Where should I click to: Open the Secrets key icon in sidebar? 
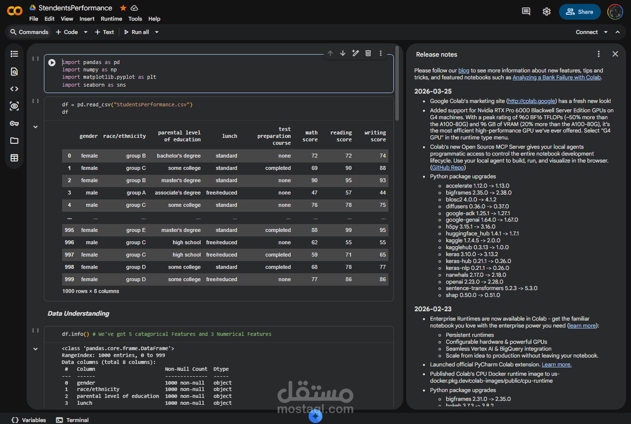pos(14,123)
